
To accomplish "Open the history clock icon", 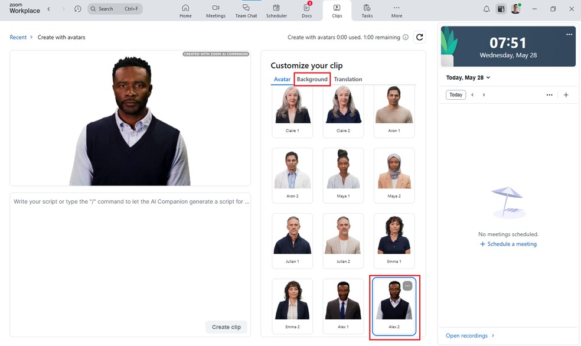I will [x=78, y=9].
